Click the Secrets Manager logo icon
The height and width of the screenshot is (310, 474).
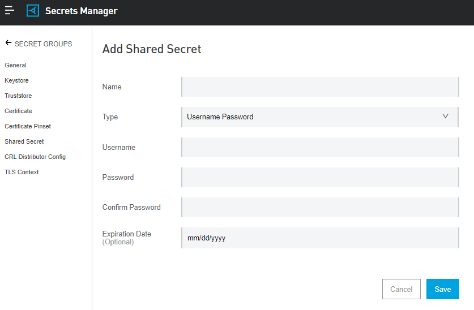(x=33, y=11)
